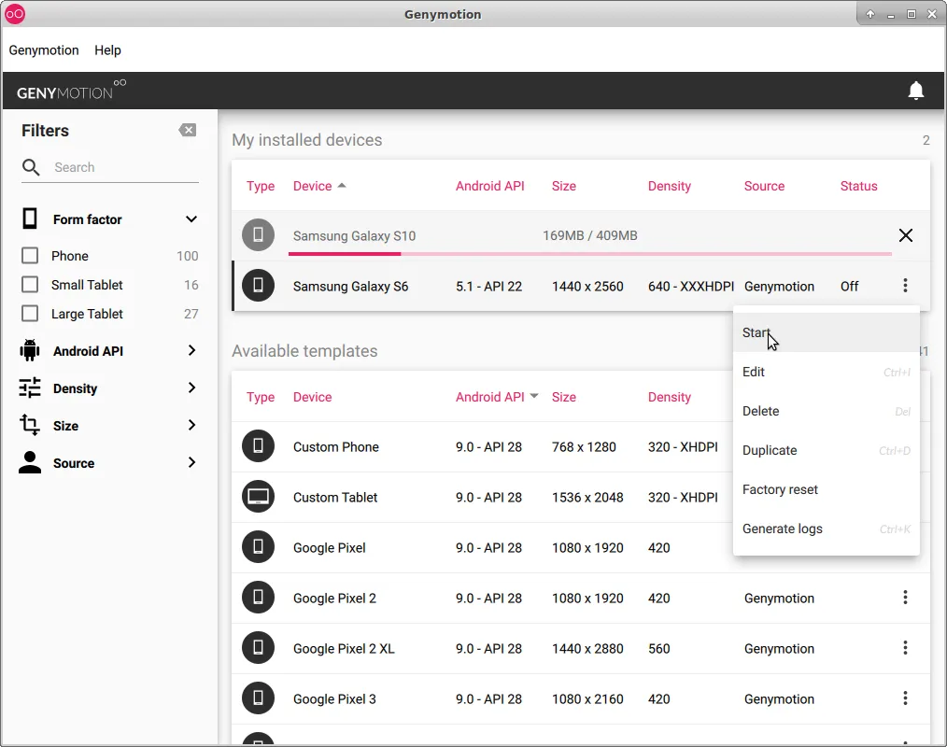Viewport: 947px width, 747px height.
Task: Sort installed devices by Type
Action: coord(261,186)
